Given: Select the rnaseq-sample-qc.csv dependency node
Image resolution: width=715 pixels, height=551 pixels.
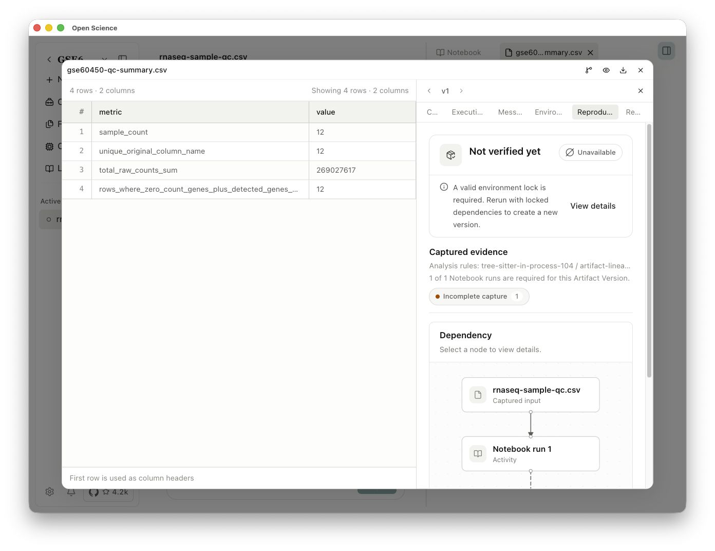Looking at the screenshot, I should (x=531, y=395).
